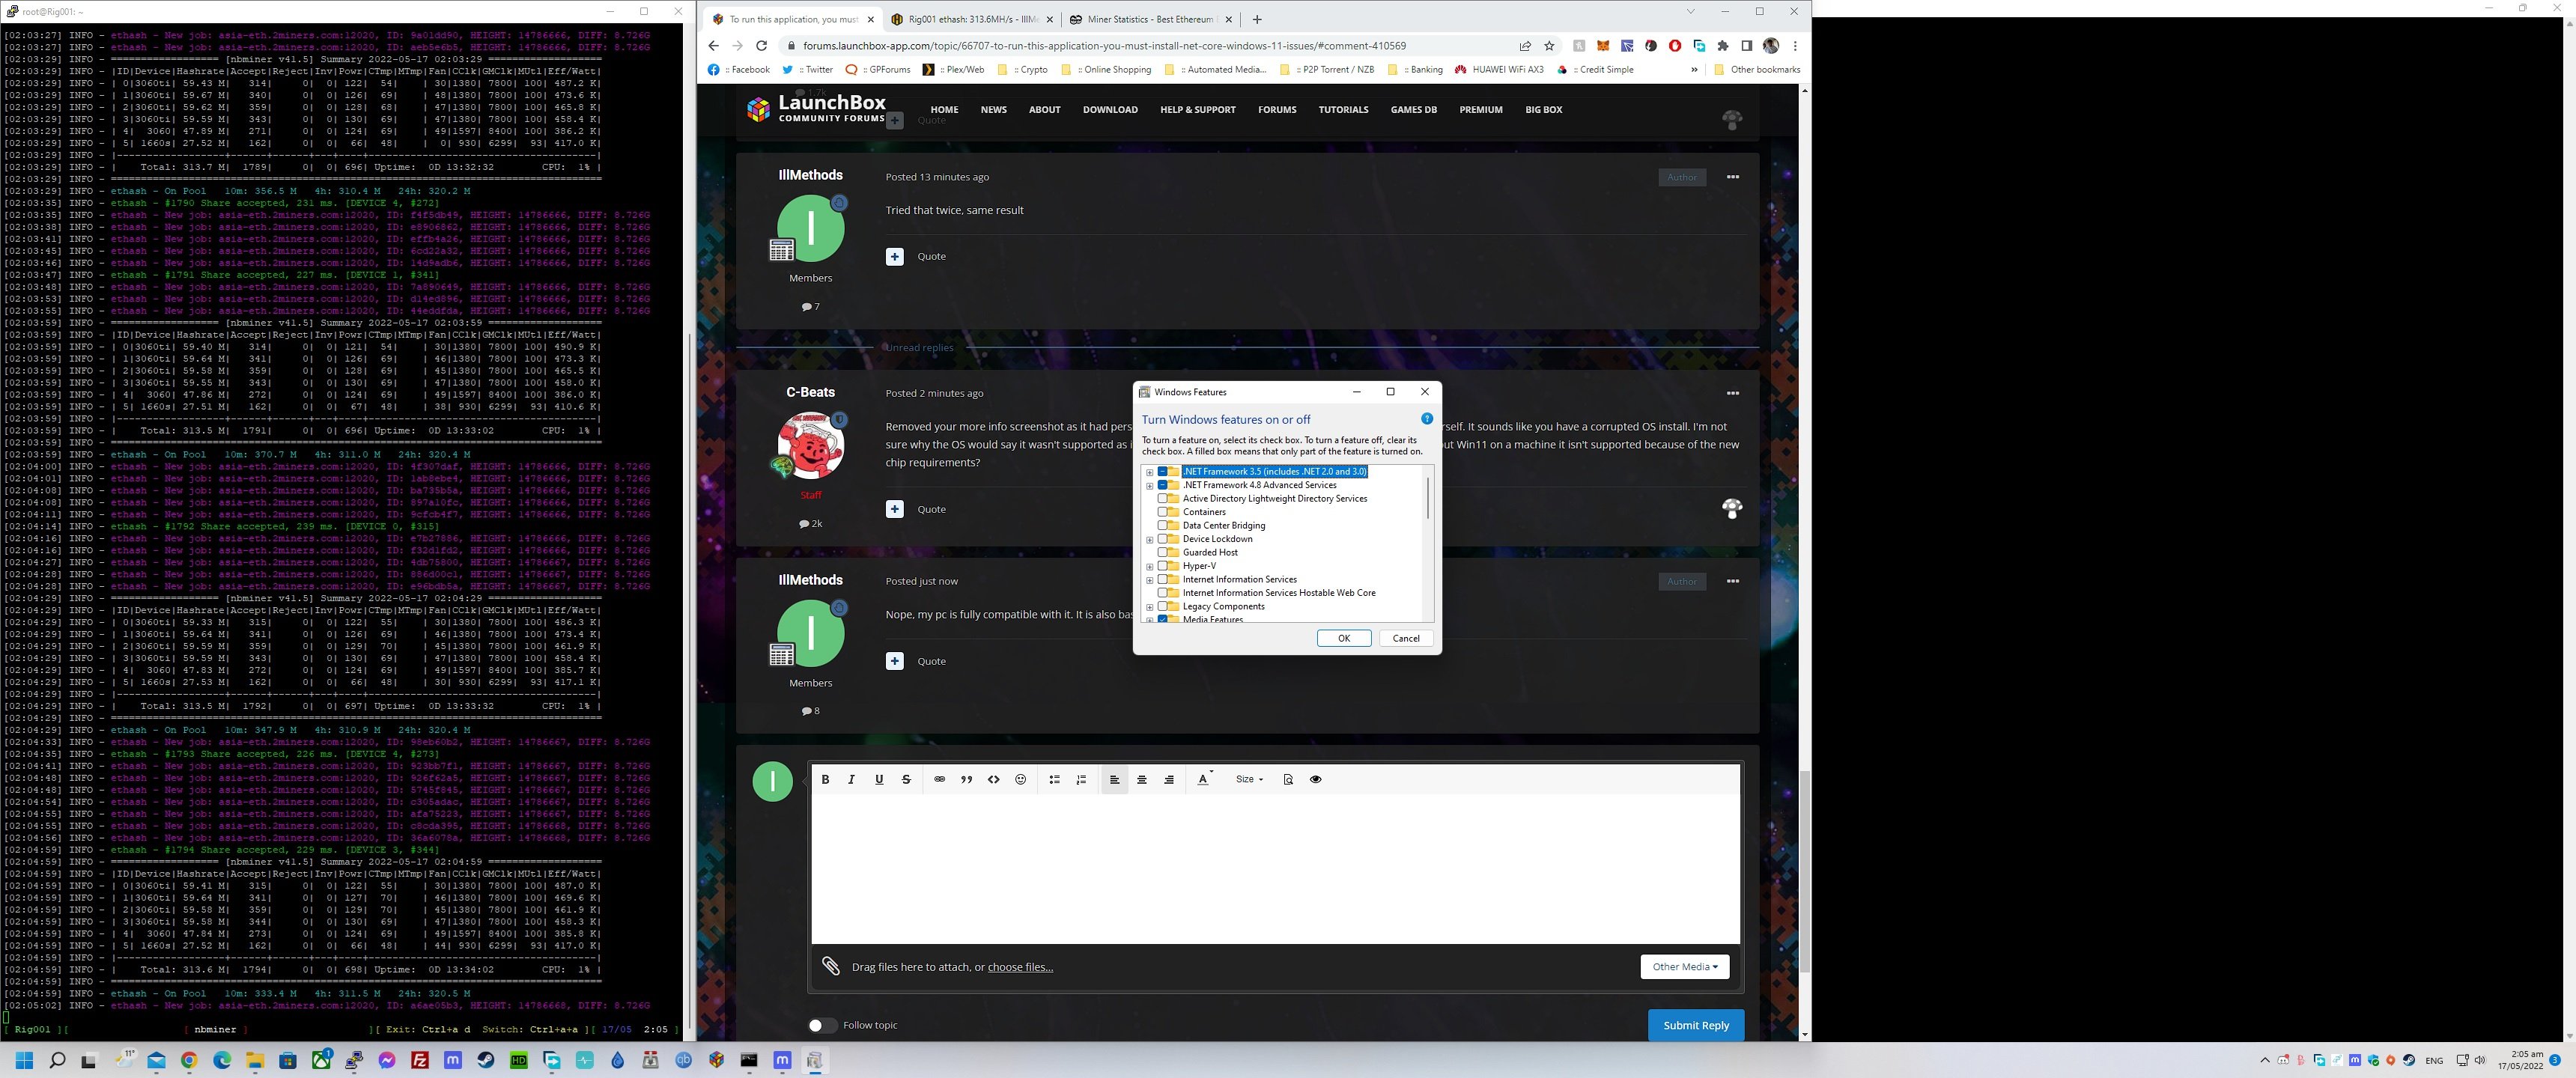This screenshot has height=1078, width=2576.
Task: Click the Windows Features list scrollbar
Action: [x=1428, y=497]
